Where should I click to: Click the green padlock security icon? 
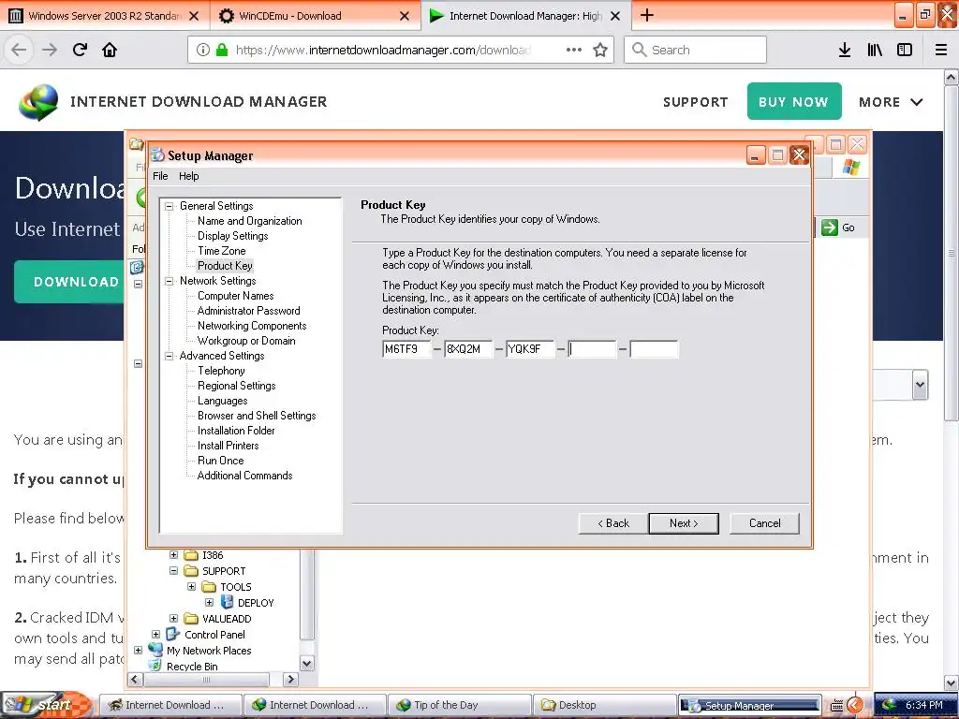point(222,50)
